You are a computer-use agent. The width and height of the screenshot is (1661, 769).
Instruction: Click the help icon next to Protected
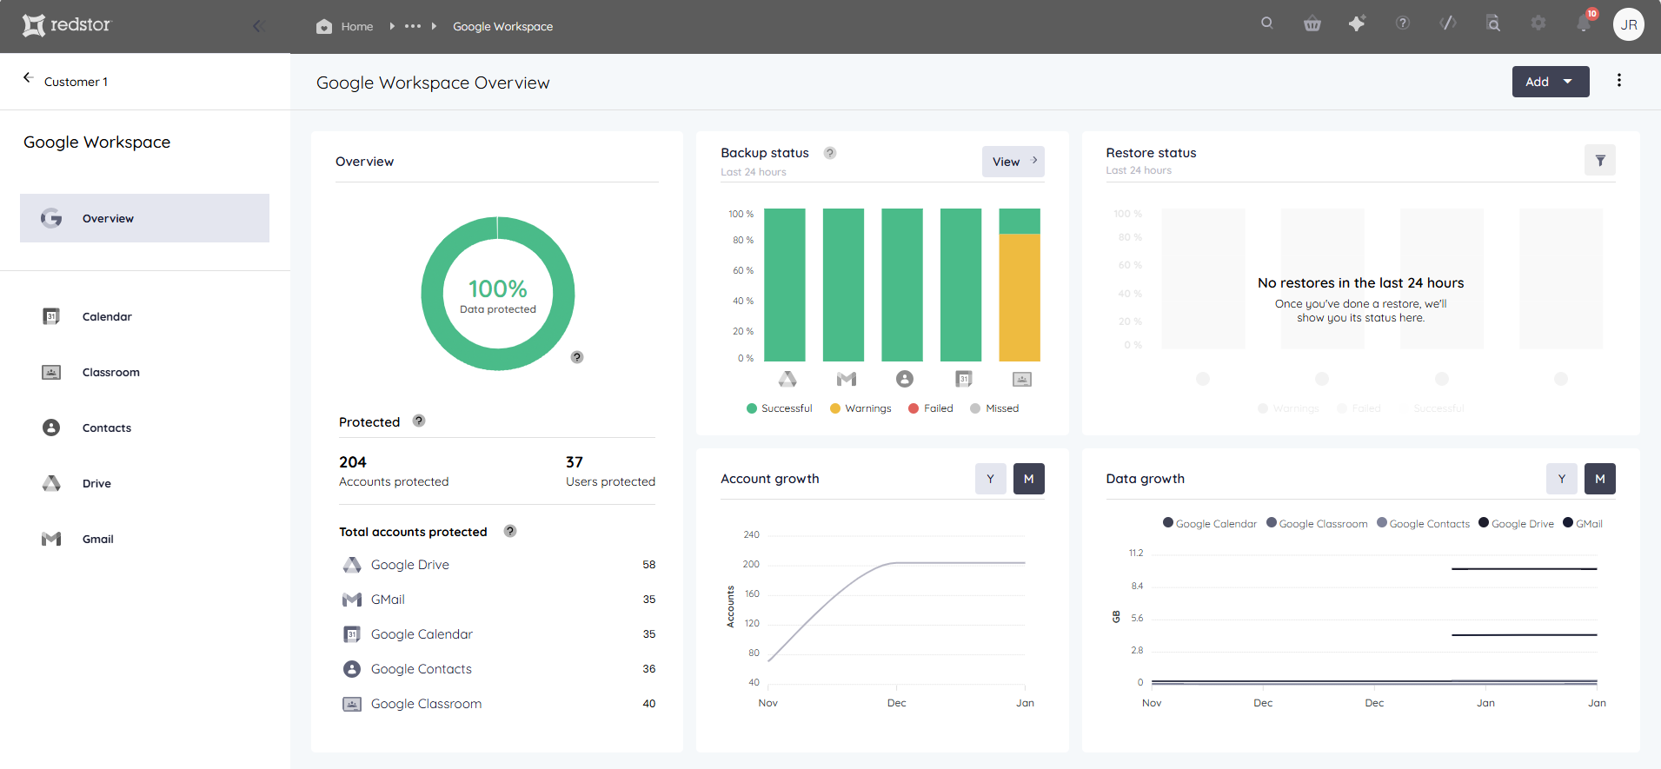pos(419,421)
